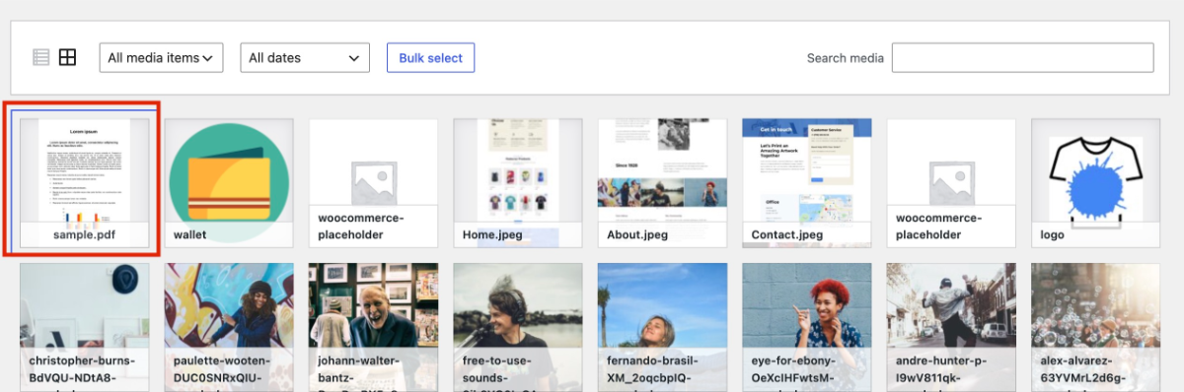1184x392 pixels.
Task: Open the All dates dropdown
Action: click(x=305, y=58)
